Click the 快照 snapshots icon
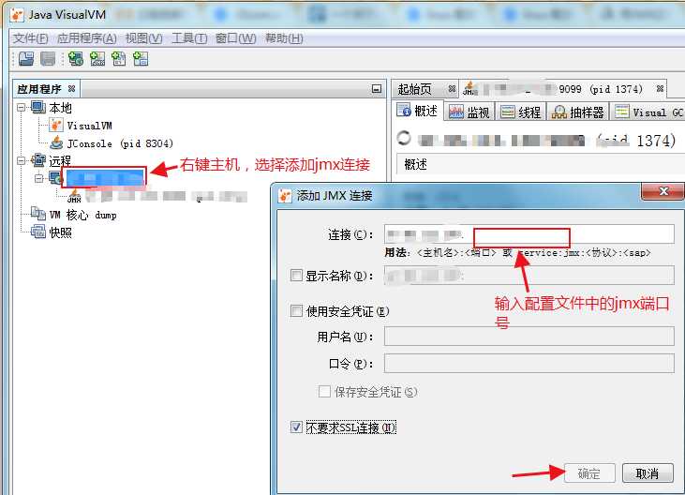 coord(38,232)
